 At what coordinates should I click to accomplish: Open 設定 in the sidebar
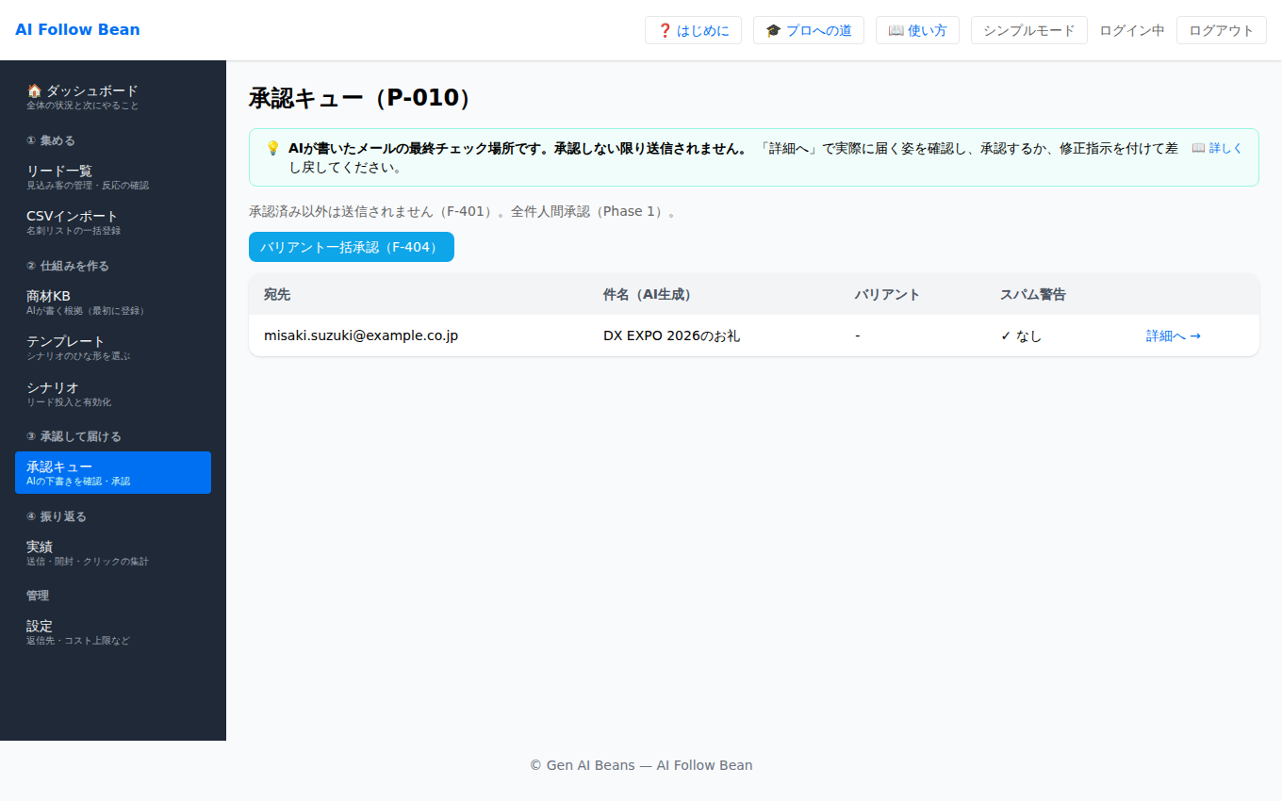[x=113, y=631]
